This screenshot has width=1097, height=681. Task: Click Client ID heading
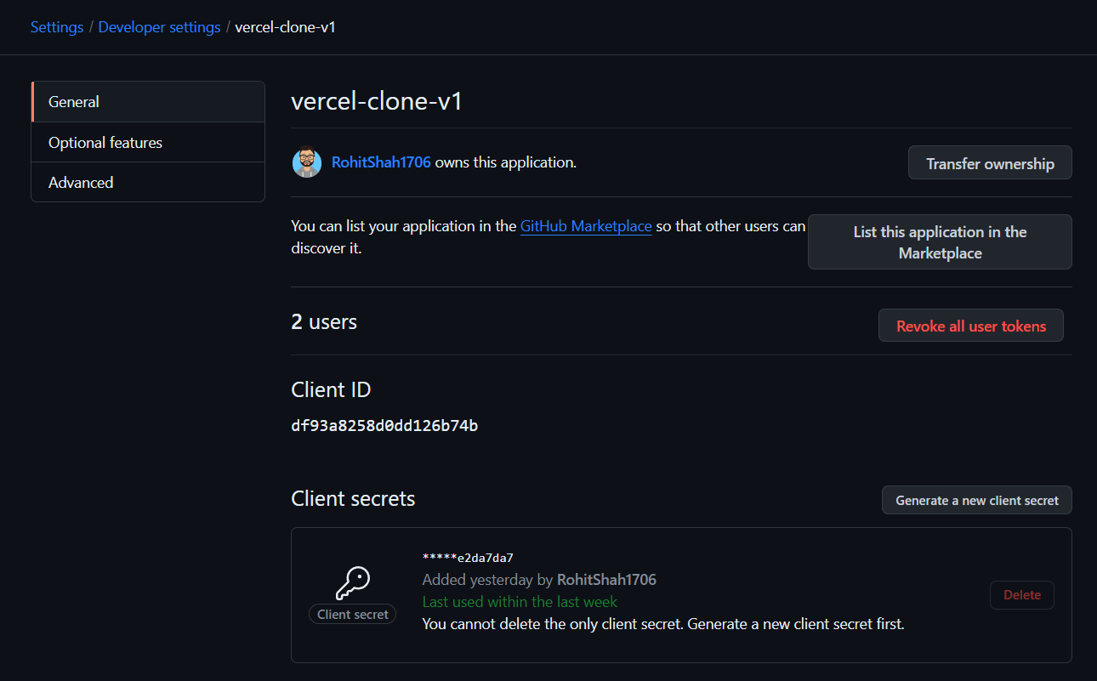tap(331, 390)
